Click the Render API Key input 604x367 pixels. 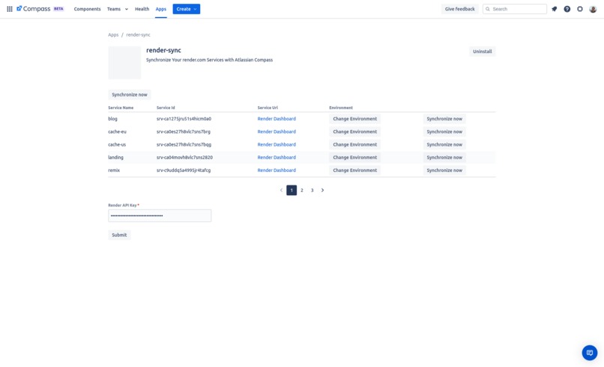click(160, 215)
